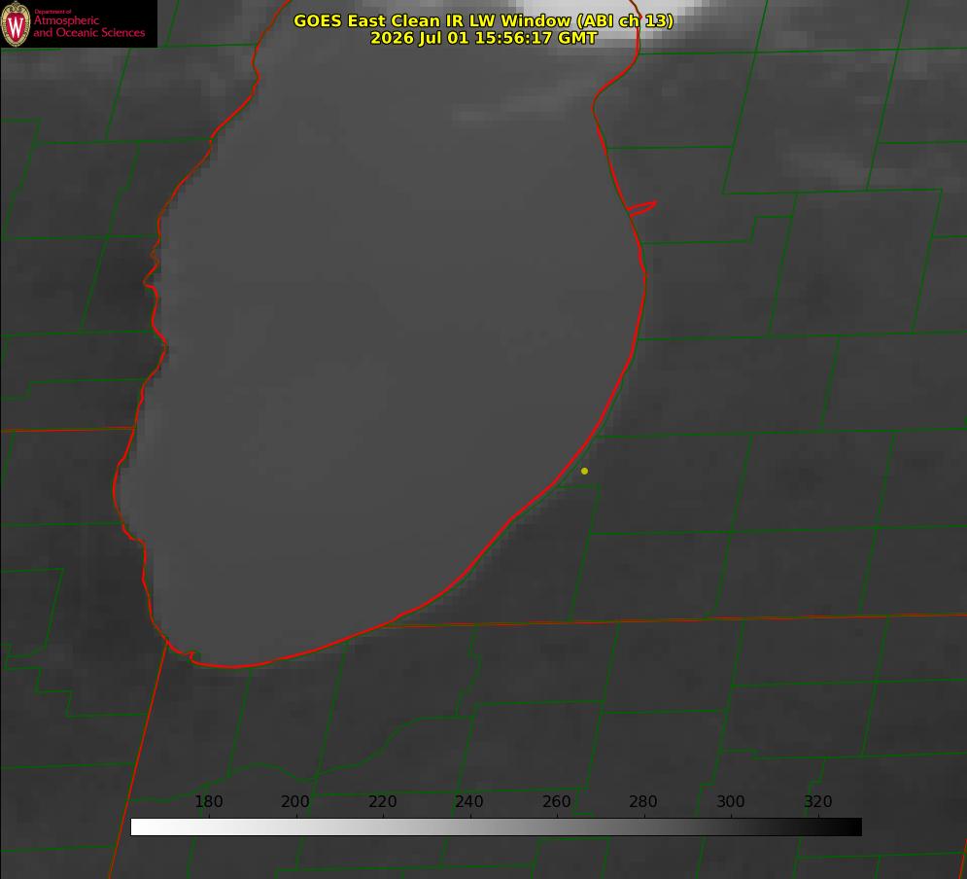Click the University of Wisconsin crest logo
Viewport: 967px width, 879px height.
(x=16, y=23)
